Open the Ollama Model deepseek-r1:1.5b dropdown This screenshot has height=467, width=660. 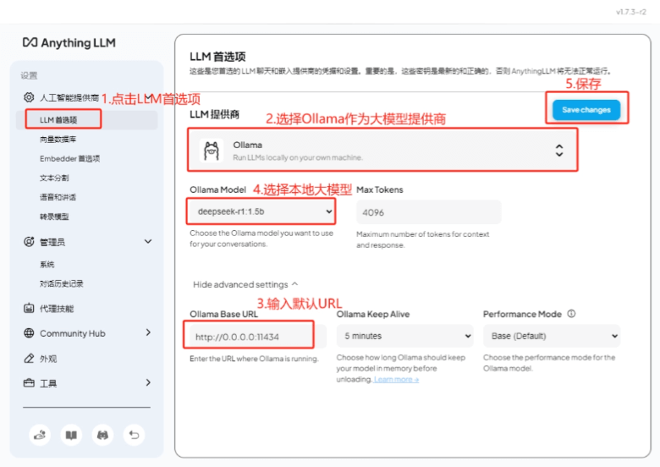pos(261,212)
